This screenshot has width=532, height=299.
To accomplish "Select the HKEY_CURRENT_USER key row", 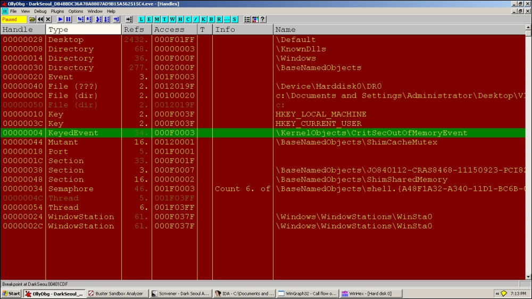I will point(263,123).
